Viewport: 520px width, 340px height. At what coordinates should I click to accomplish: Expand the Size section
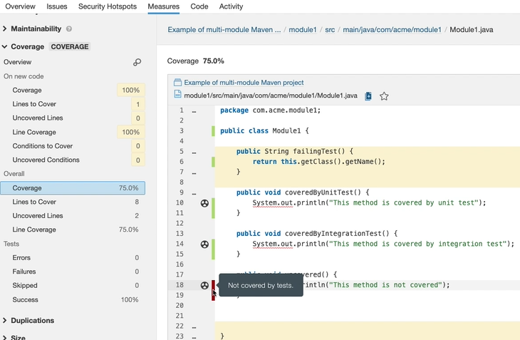[18, 337]
